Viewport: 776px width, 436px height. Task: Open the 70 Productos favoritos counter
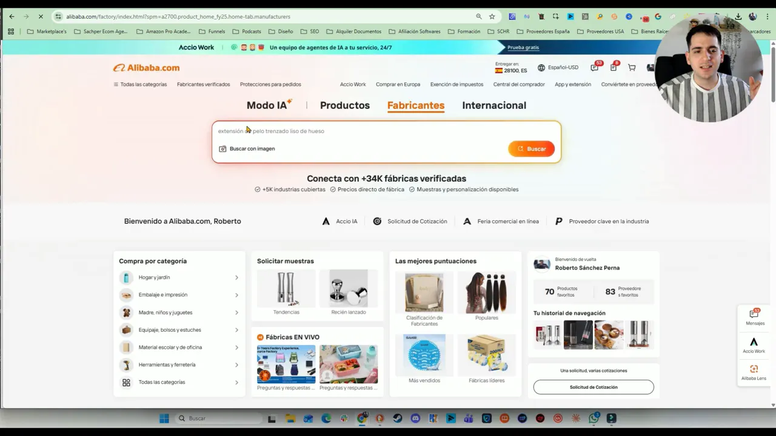pyautogui.click(x=562, y=291)
